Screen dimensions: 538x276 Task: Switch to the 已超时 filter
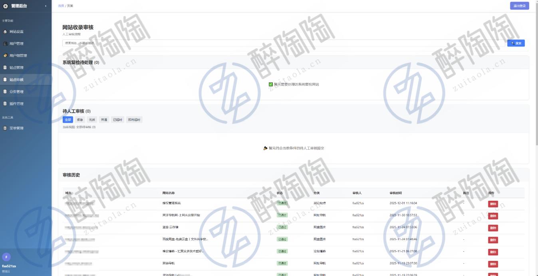[x=117, y=120]
